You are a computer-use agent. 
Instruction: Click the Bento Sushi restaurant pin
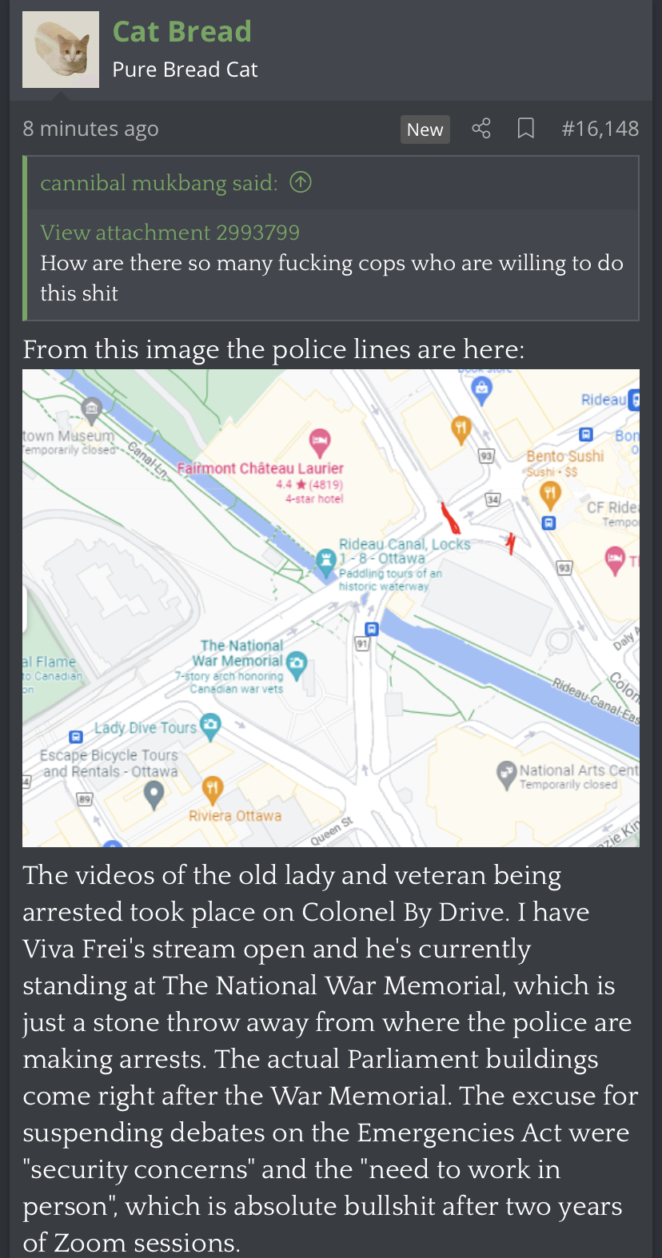coord(549,496)
